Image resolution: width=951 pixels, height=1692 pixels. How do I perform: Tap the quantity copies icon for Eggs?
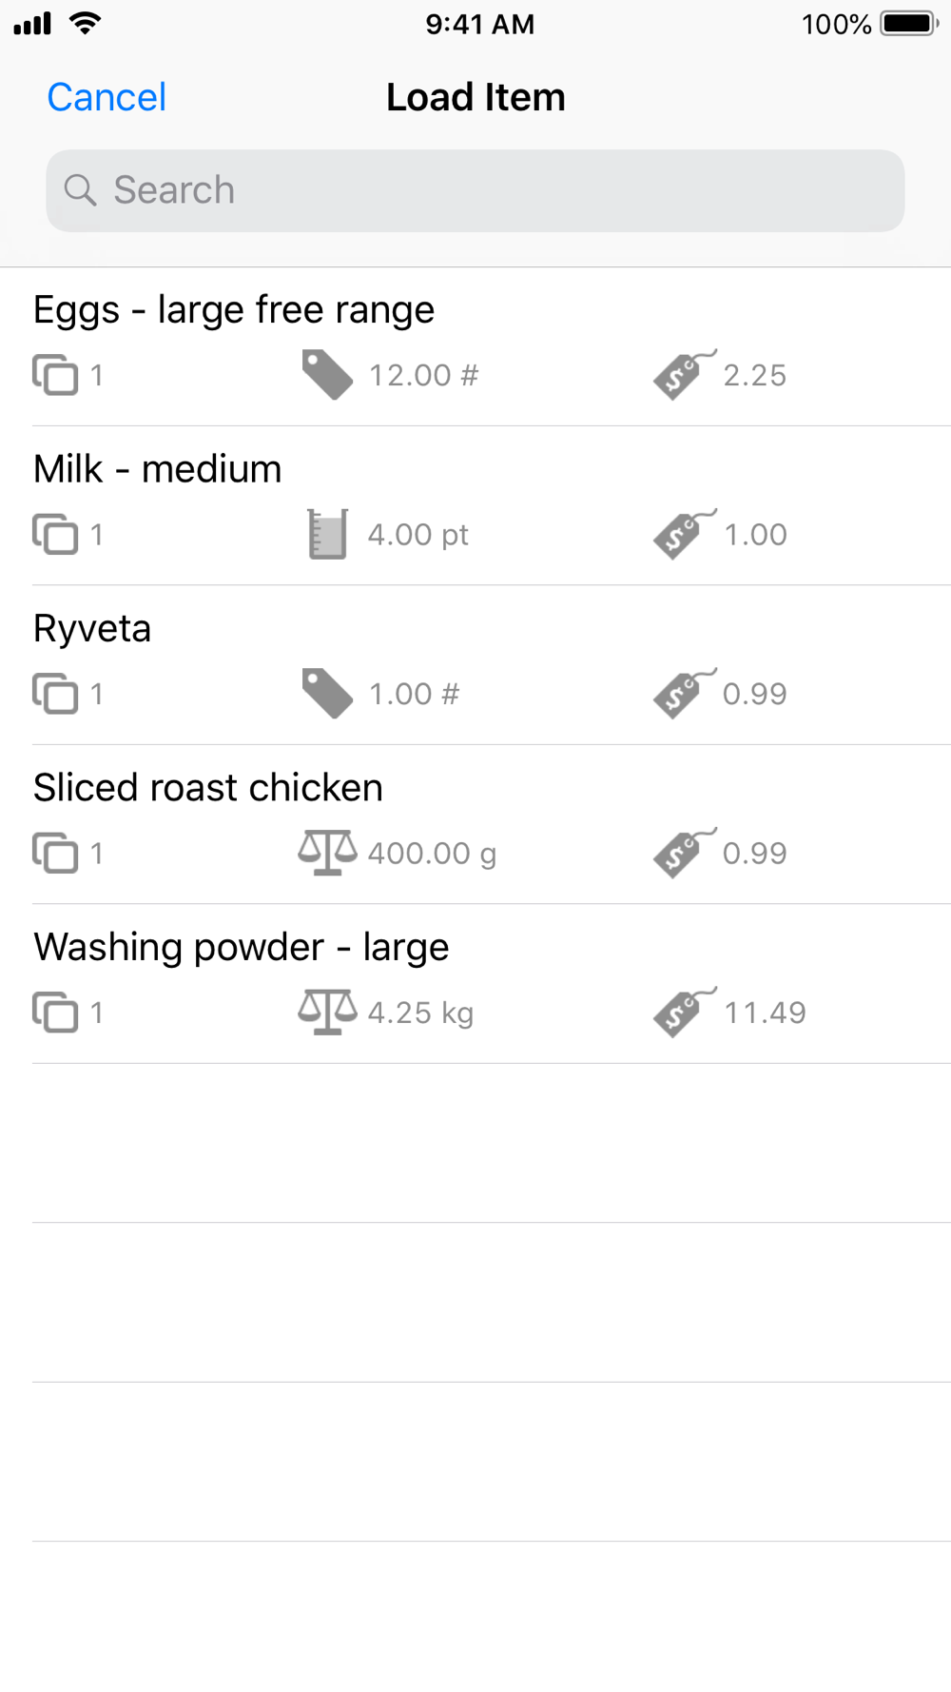(x=55, y=375)
